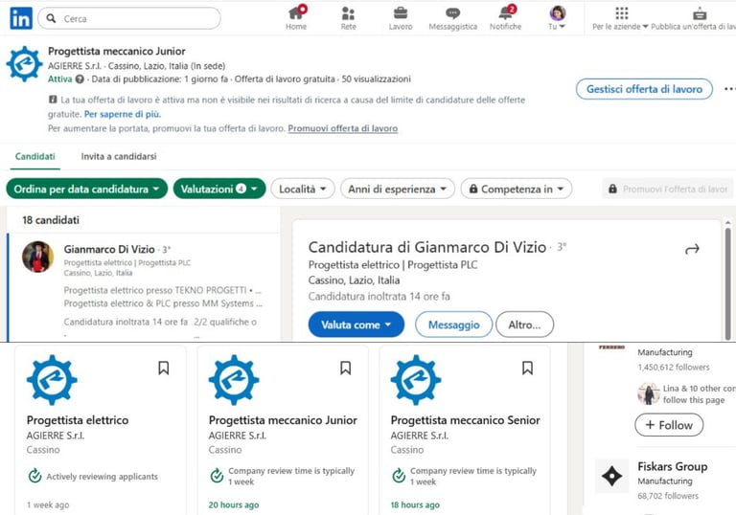The image size is (736, 515).
Task: Open the LinkedIn logo home link
Action: (x=21, y=18)
